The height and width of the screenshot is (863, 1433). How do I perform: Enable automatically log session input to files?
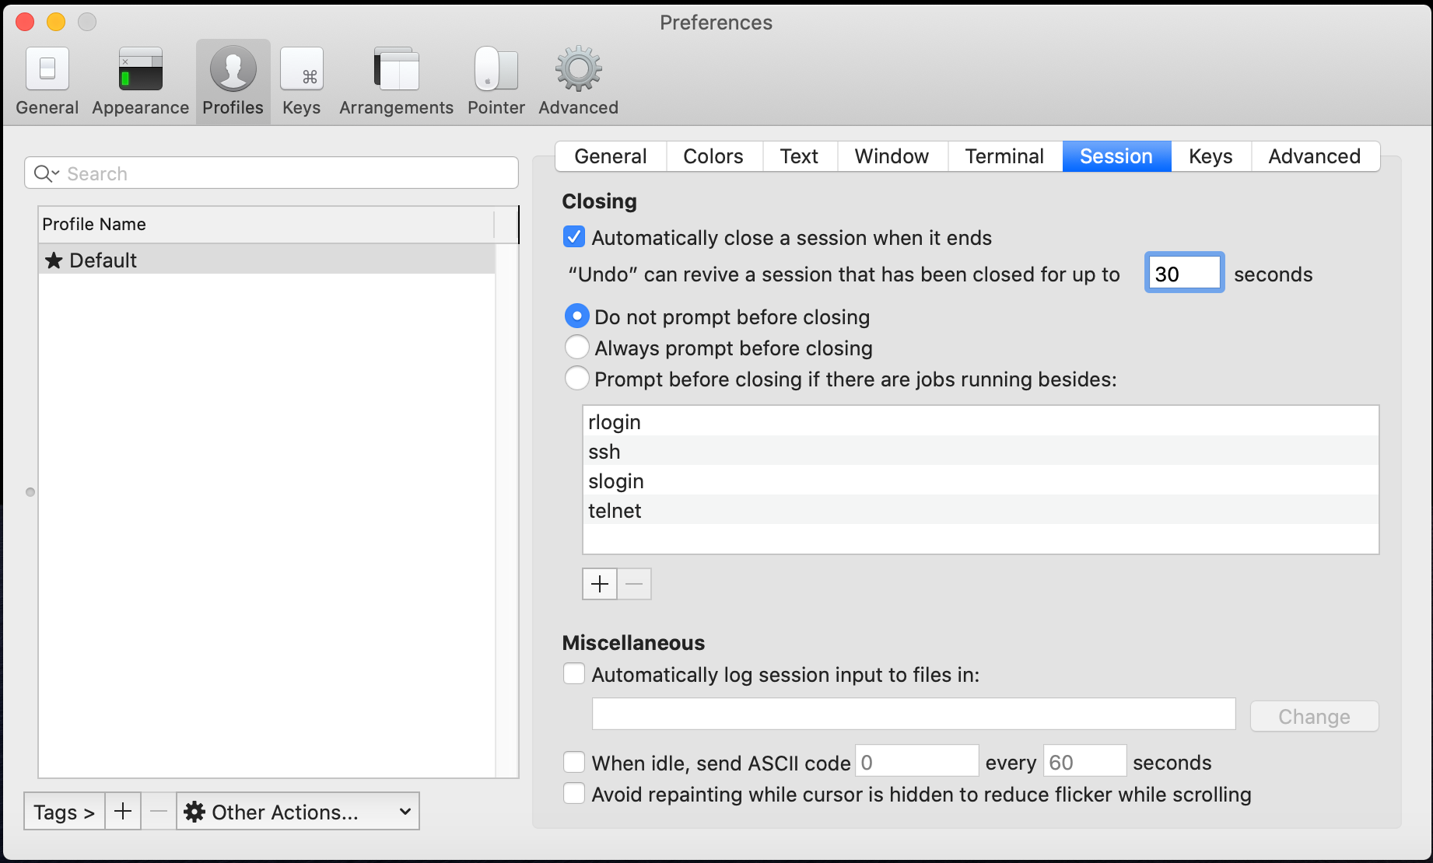(x=573, y=674)
